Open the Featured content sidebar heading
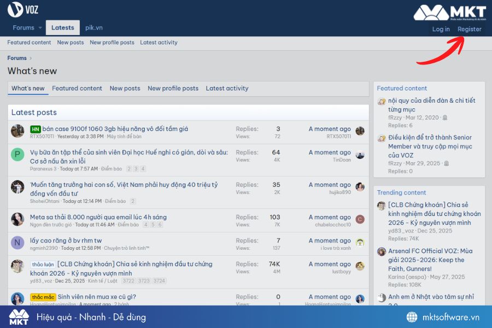The width and height of the screenshot is (492, 328). (x=402, y=88)
